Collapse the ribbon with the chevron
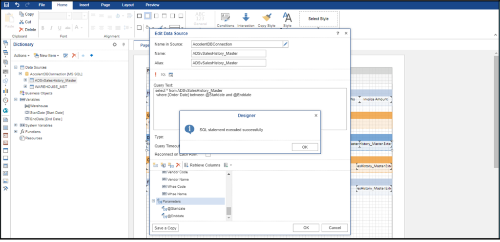 (x=496, y=35)
